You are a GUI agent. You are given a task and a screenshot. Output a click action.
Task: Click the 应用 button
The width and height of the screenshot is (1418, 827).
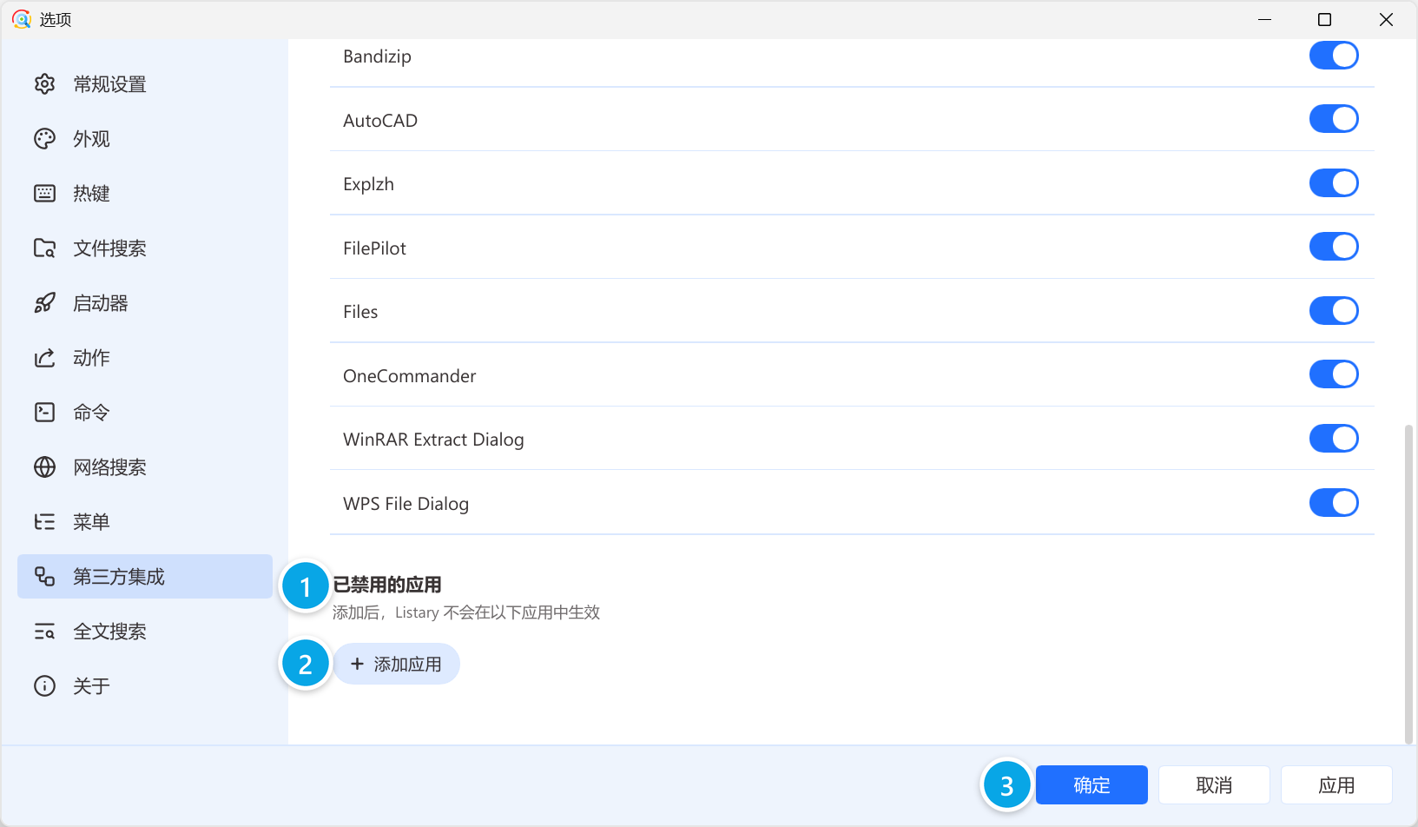(1336, 785)
